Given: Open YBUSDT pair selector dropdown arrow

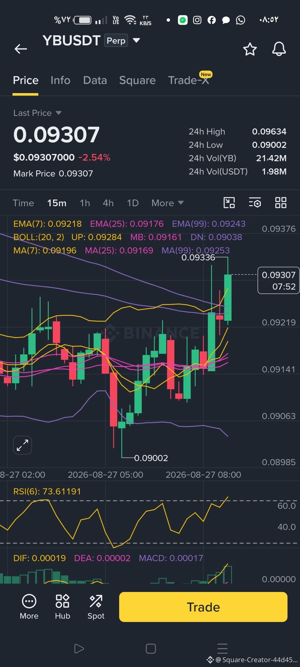Looking at the screenshot, I should point(136,40).
